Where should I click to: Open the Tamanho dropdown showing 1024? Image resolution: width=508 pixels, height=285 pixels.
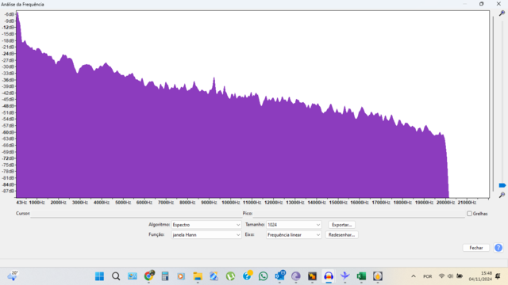(x=294, y=225)
